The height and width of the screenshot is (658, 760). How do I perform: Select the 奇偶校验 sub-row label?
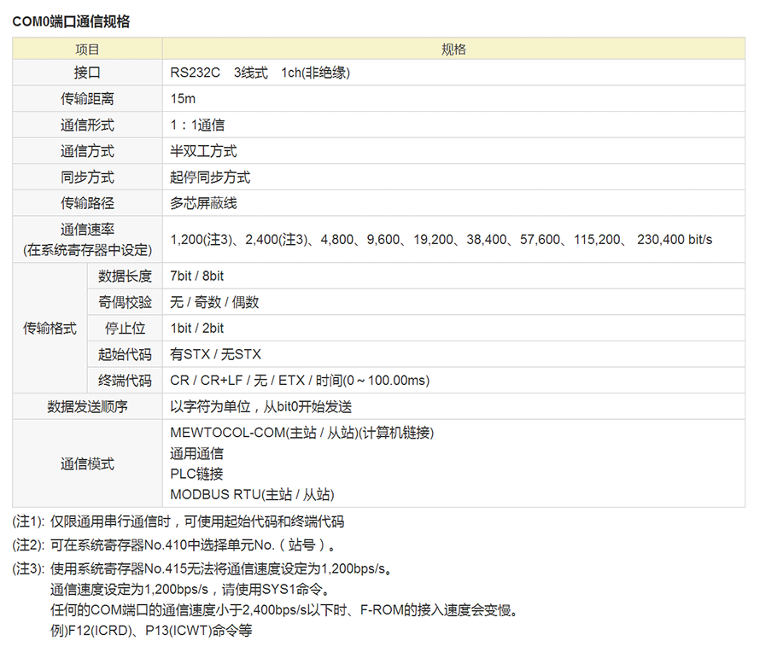[125, 302]
